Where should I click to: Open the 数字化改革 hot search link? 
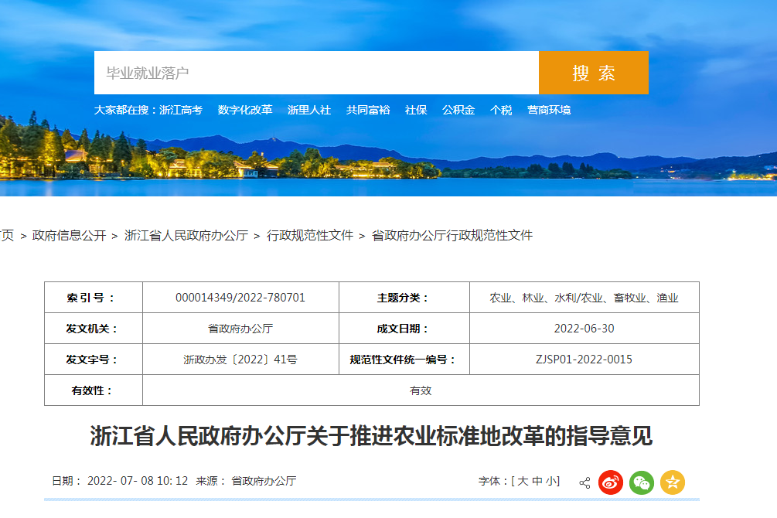coord(245,110)
